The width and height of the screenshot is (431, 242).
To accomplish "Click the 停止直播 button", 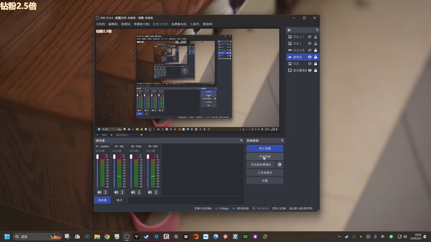I will tap(265, 148).
